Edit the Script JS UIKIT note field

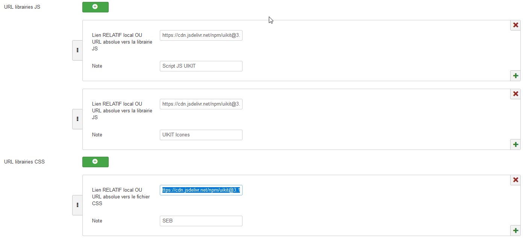[x=201, y=66]
